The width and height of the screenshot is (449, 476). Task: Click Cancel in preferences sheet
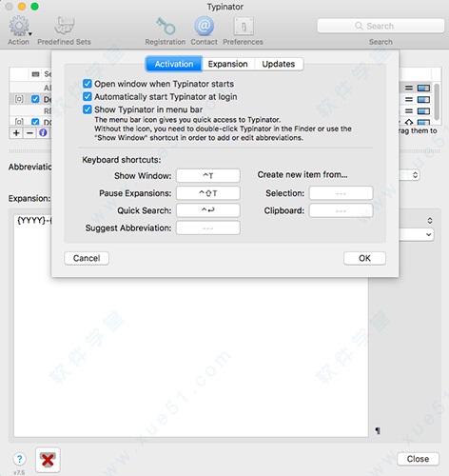[x=87, y=258]
